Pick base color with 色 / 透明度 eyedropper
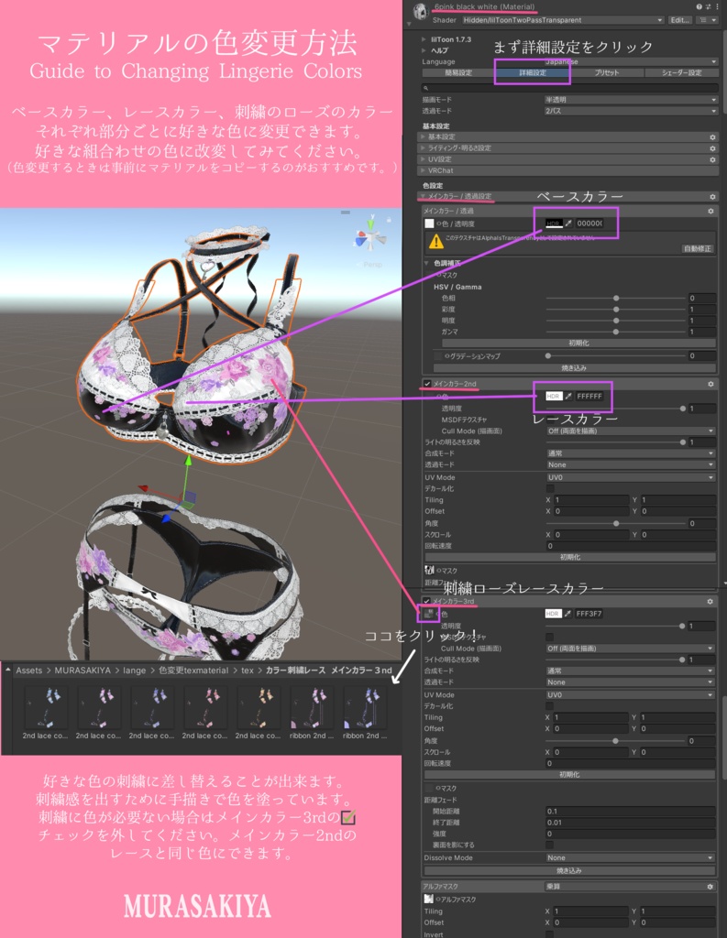The width and height of the screenshot is (727, 938). tap(568, 224)
